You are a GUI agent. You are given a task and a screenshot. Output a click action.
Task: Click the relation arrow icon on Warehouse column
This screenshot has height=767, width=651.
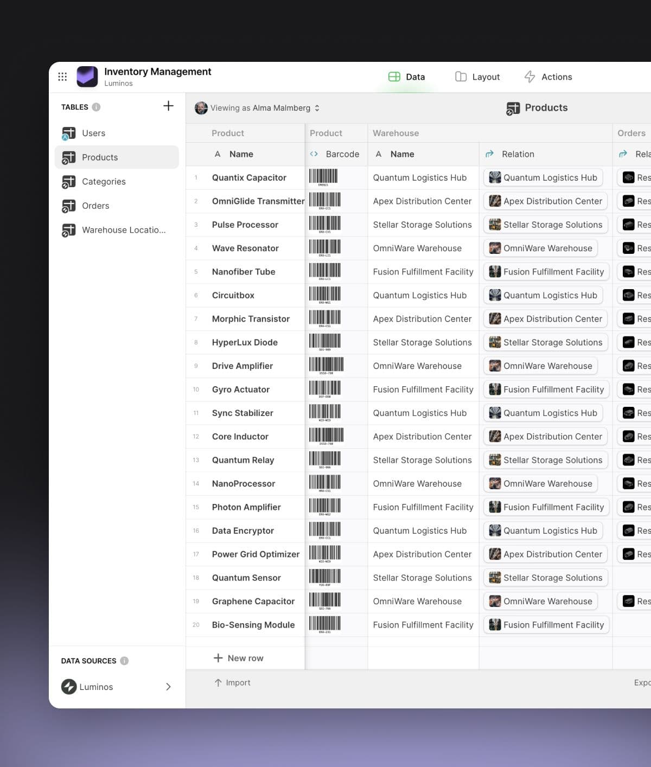point(490,154)
